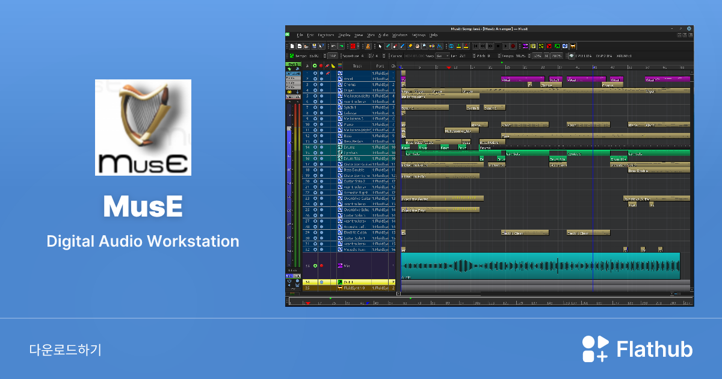Open the Snap value dropdown showing Bar
Viewport: 722px width, 379px height.
tap(442, 55)
